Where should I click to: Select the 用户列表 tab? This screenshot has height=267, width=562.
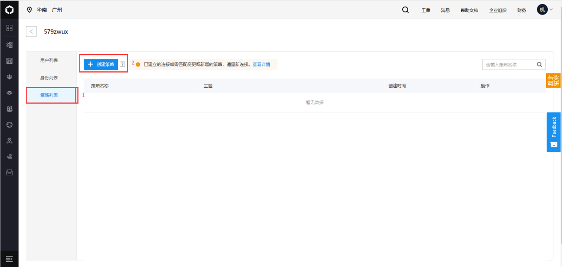49,60
